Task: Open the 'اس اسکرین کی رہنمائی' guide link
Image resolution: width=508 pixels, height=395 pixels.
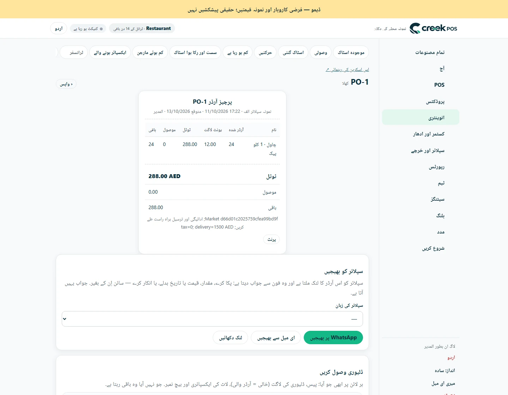Action: (x=347, y=70)
